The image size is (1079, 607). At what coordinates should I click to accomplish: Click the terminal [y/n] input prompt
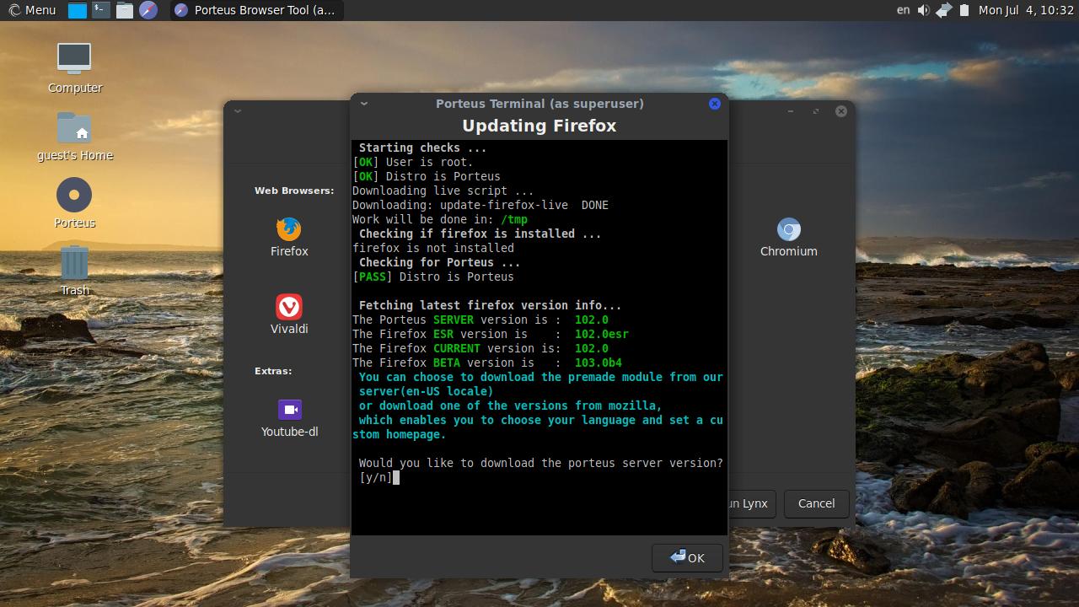pos(376,477)
